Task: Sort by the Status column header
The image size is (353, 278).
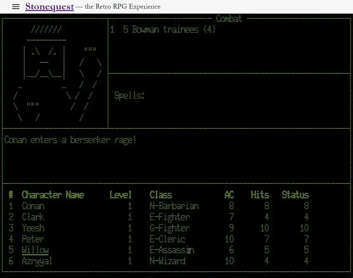Action: (x=295, y=195)
